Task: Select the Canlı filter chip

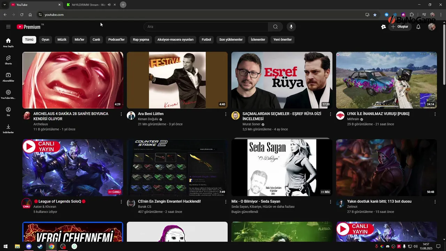Action: [x=96, y=39]
